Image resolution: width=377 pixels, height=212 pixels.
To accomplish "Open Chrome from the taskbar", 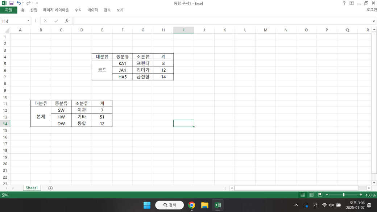I will pyautogui.click(x=192, y=205).
